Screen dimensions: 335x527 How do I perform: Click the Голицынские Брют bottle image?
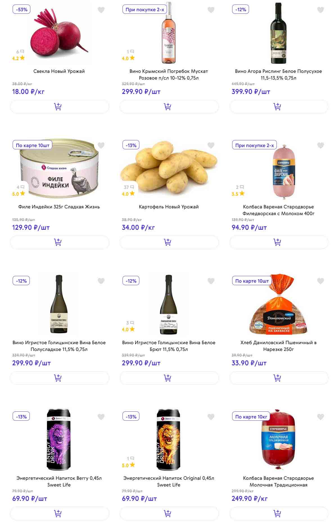point(169,305)
